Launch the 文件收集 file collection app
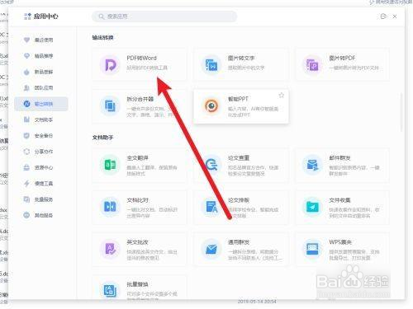Viewport: 413px width, 309px height. coord(342,207)
